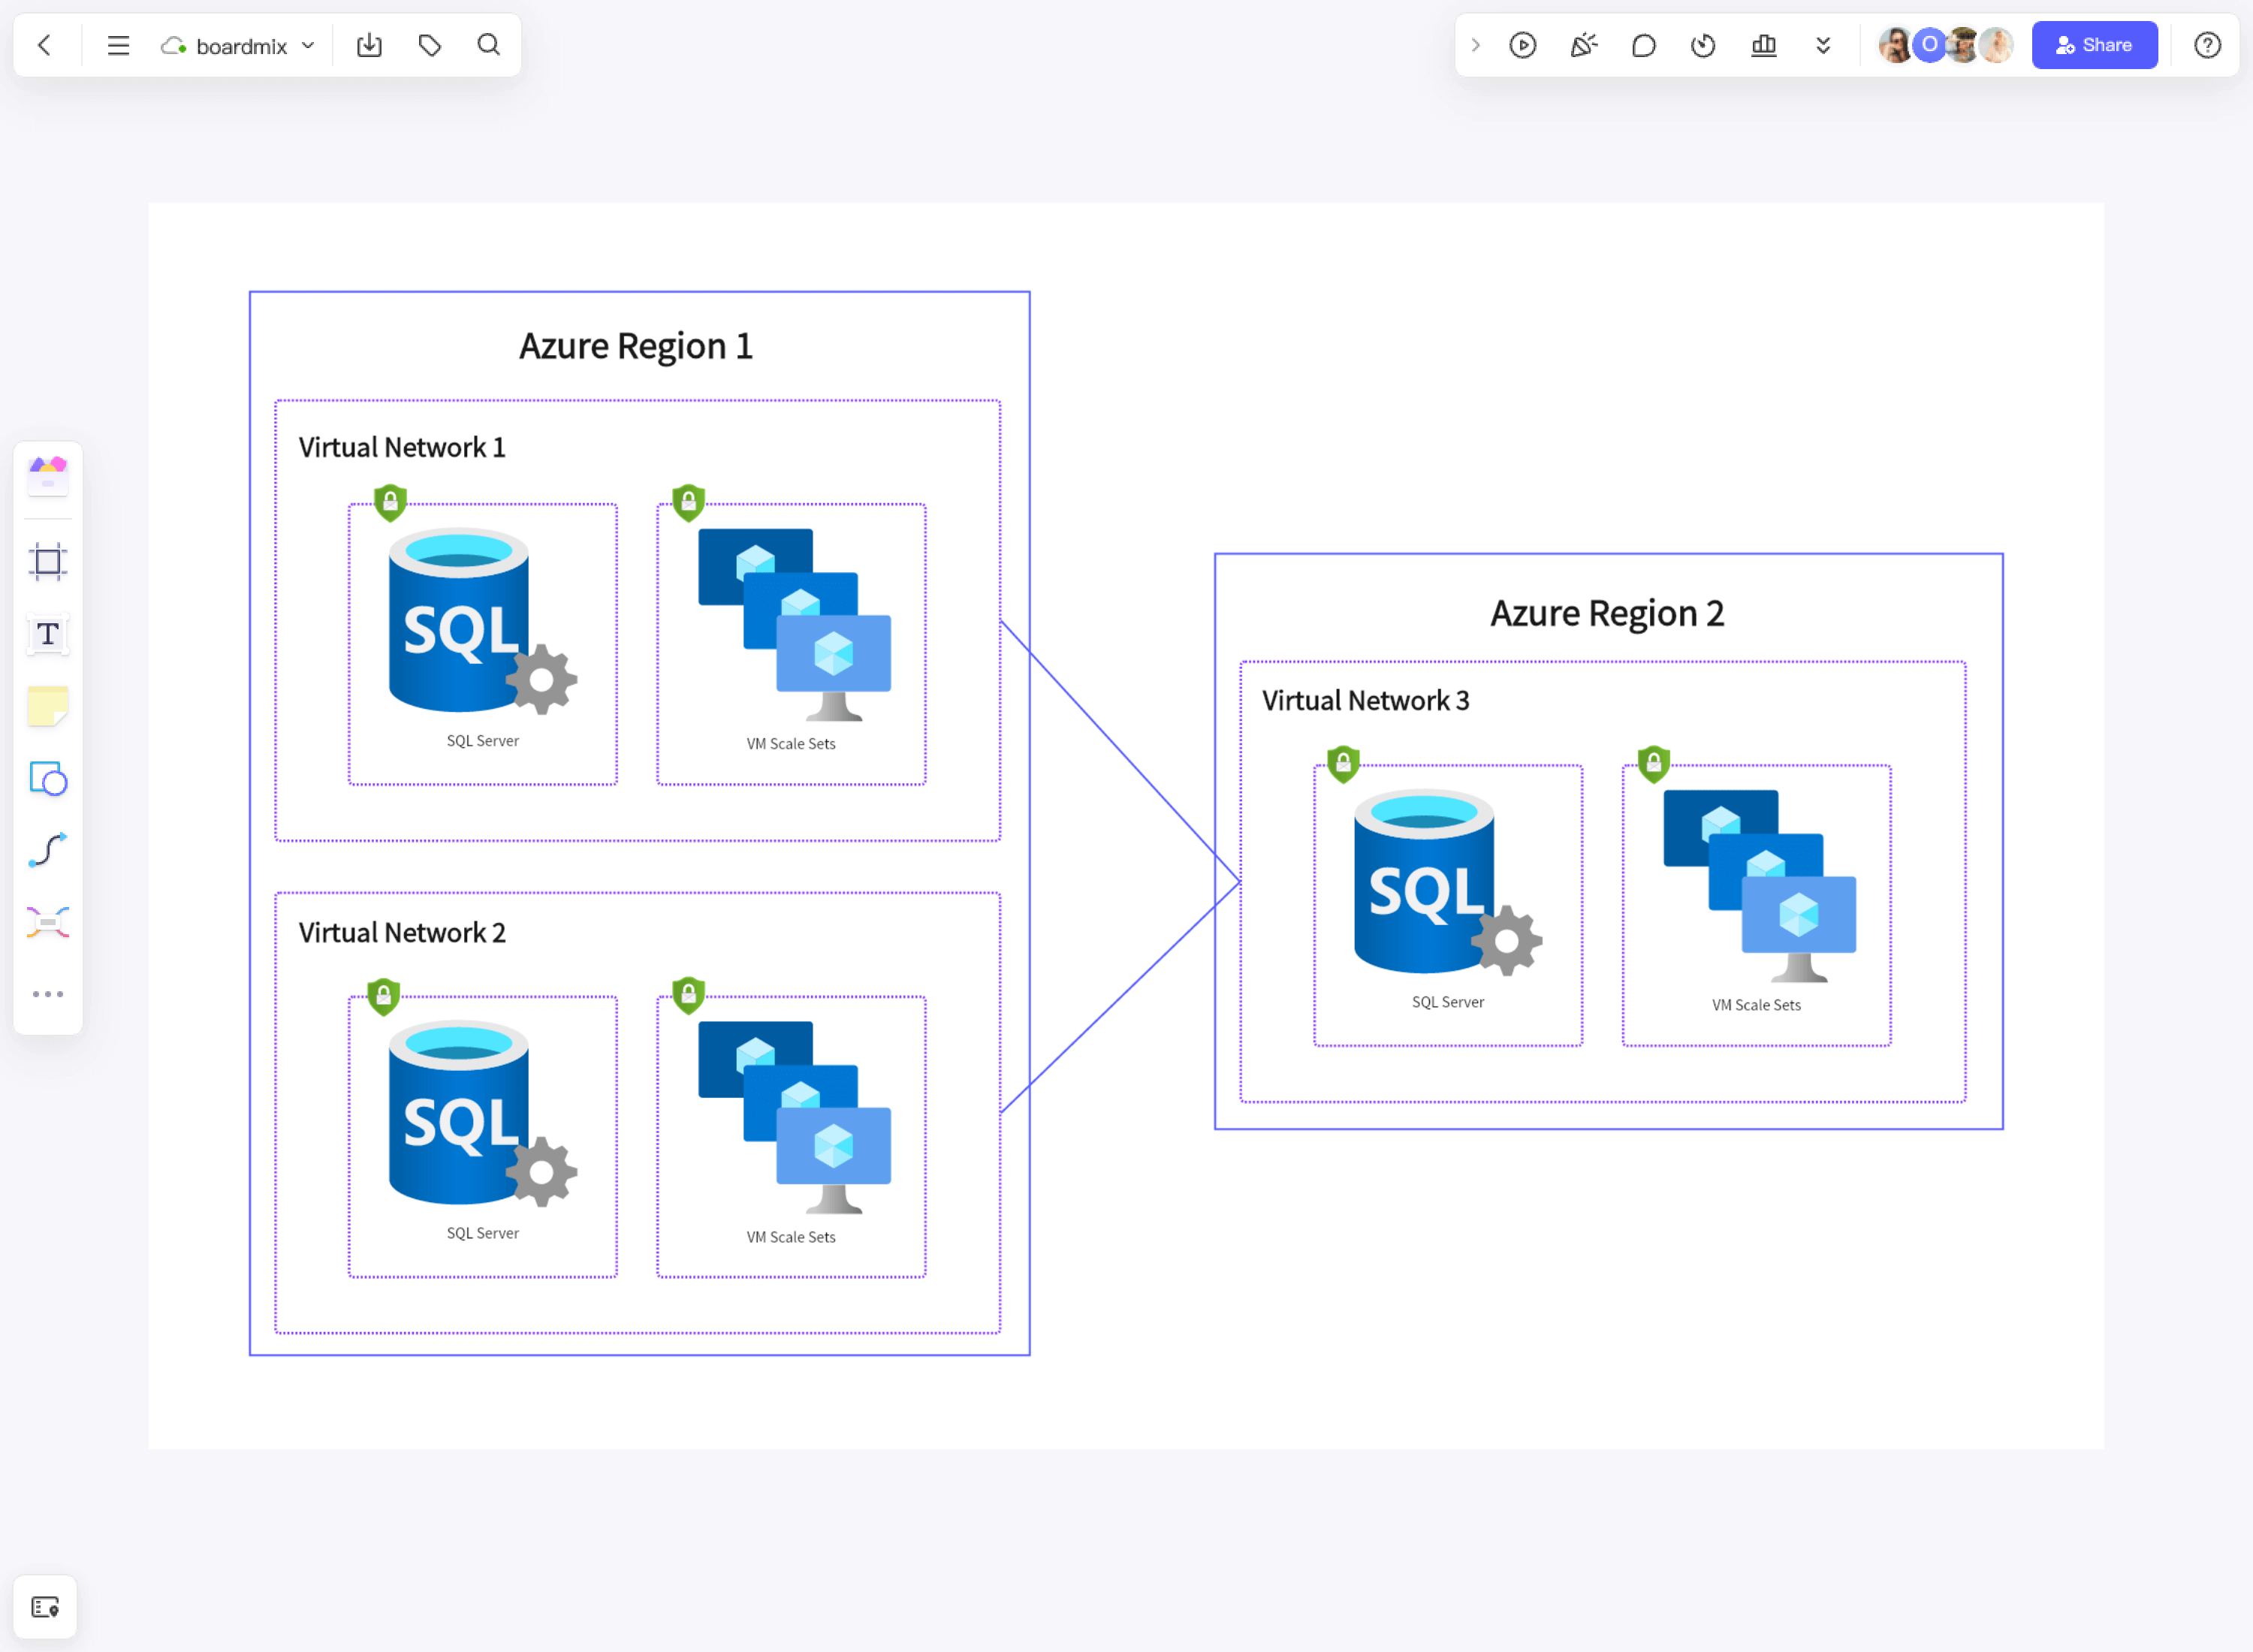Viewport: 2253px width, 1652px height.
Task: Open the templates resource icon in sidebar
Action: pos(48,476)
